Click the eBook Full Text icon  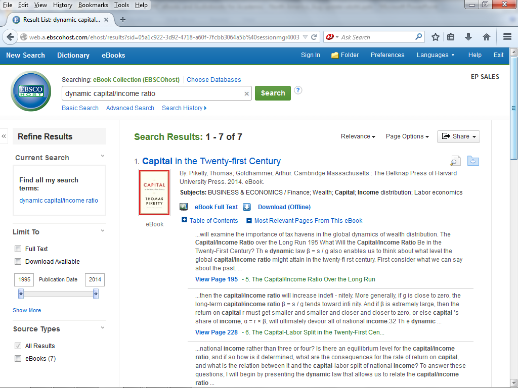coord(184,207)
